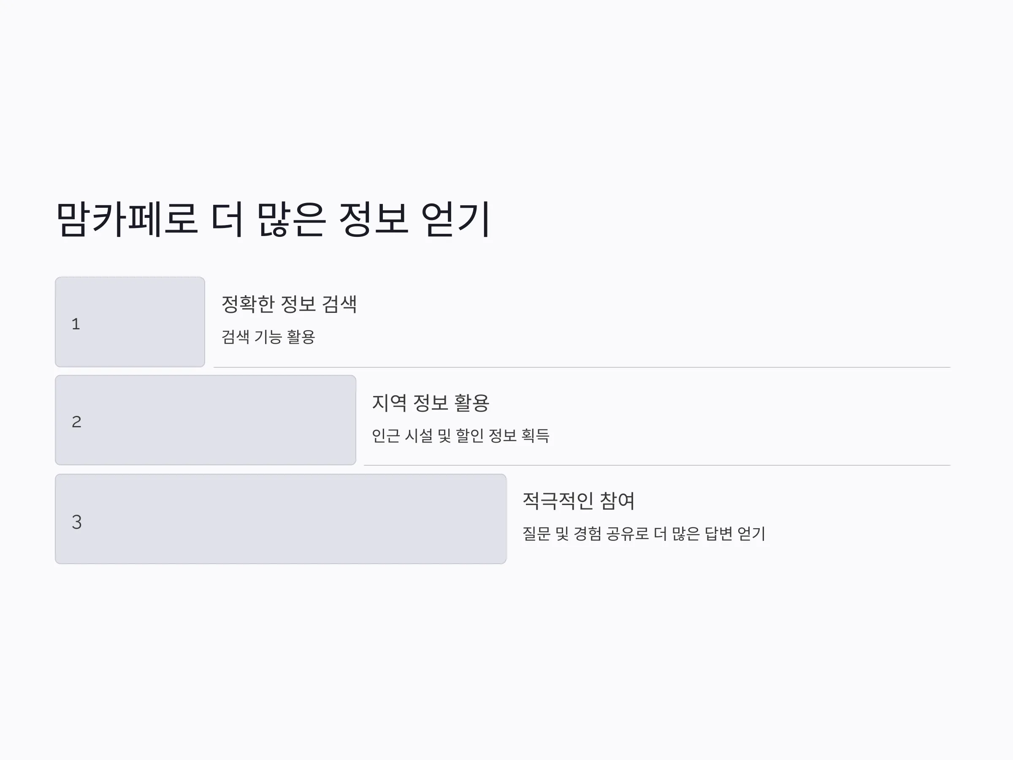The height and width of the screenshot is (760, 1013).
Task: Click the slide title 맘카페로 더 많은 정보 얻기
Action: point(274,220)
